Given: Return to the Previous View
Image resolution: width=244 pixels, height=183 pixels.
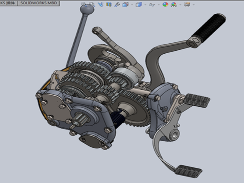Looking at the screenshot, I should (x=100, y=5).
